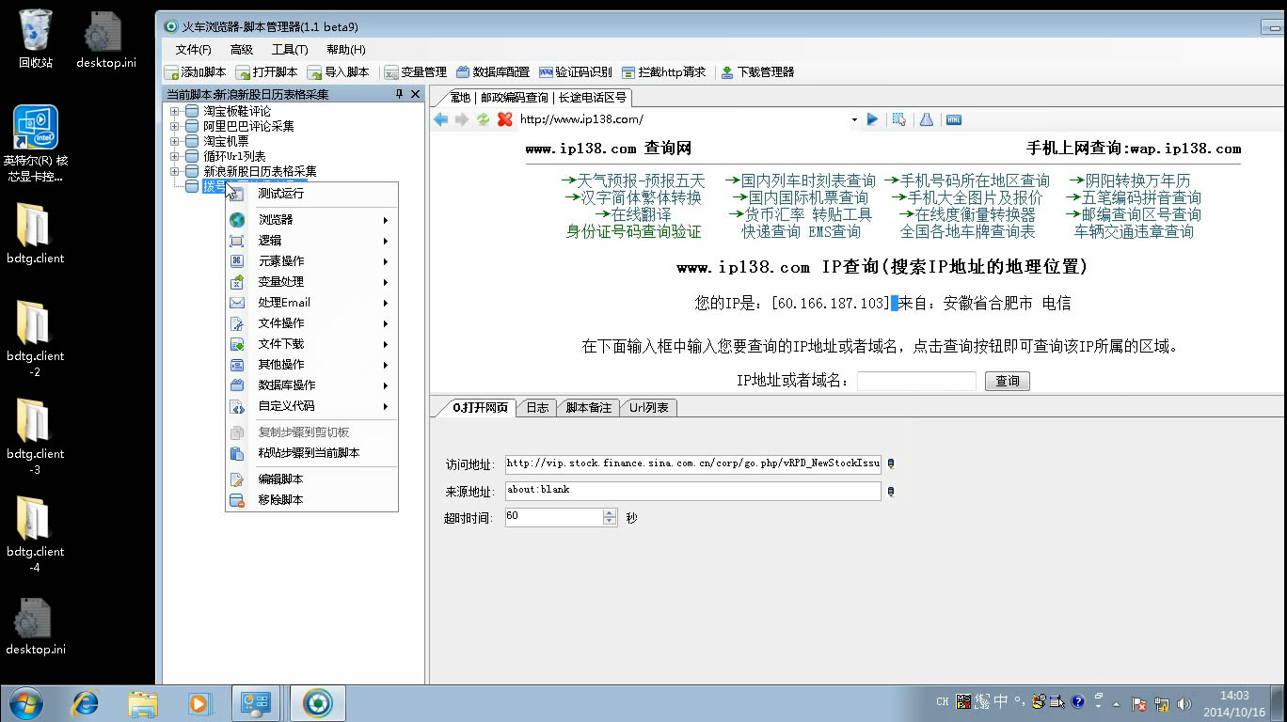This screenshot has width=1287, height=722.
Task: Open the 帮助(H) menu
Action: (346, 50)
